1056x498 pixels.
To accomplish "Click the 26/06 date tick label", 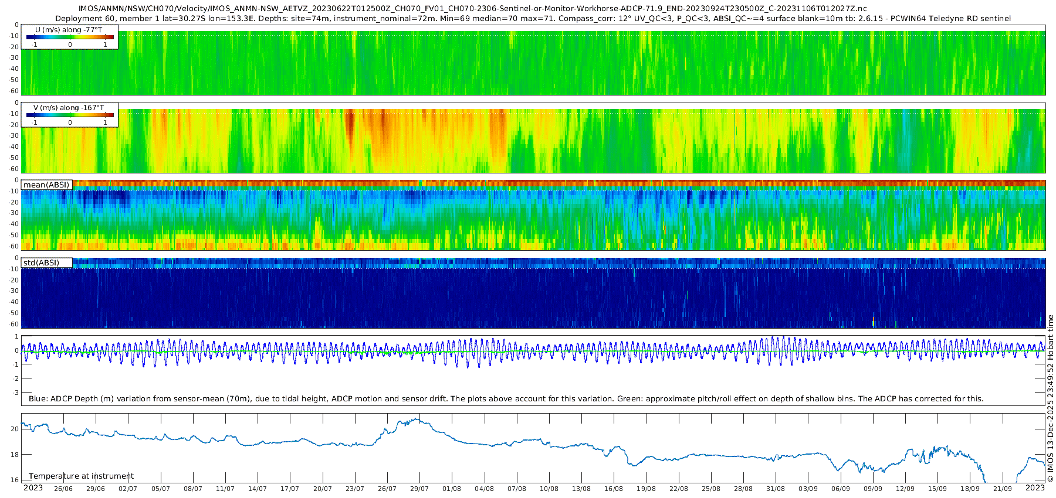I will tap(63, 489).
